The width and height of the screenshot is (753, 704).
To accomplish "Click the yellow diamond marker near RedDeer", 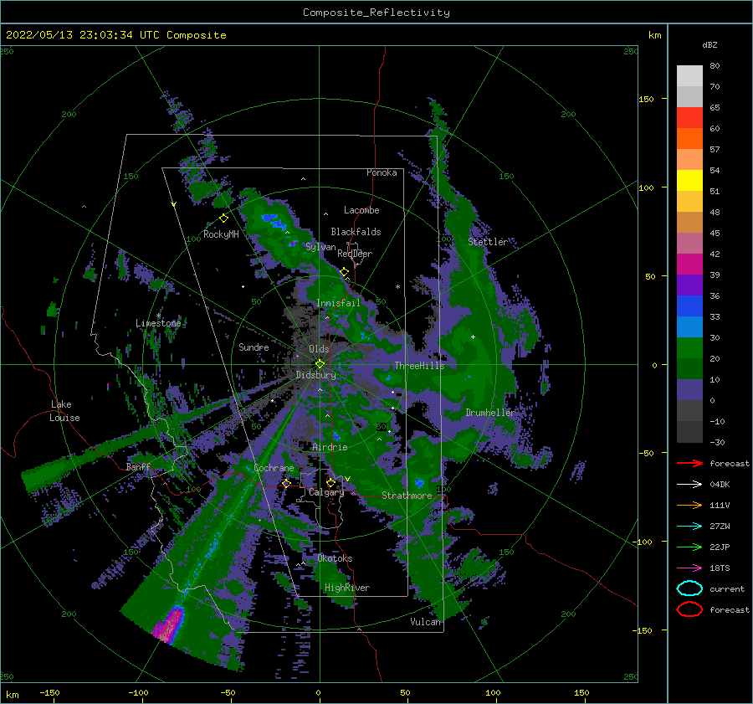I will click(x=345, y=272).
